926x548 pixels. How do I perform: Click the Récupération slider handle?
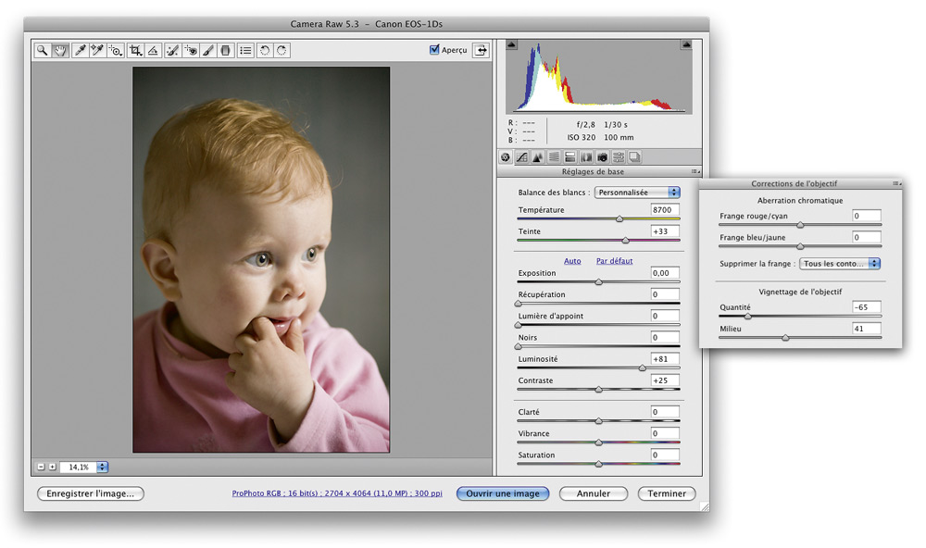[519, 304]
